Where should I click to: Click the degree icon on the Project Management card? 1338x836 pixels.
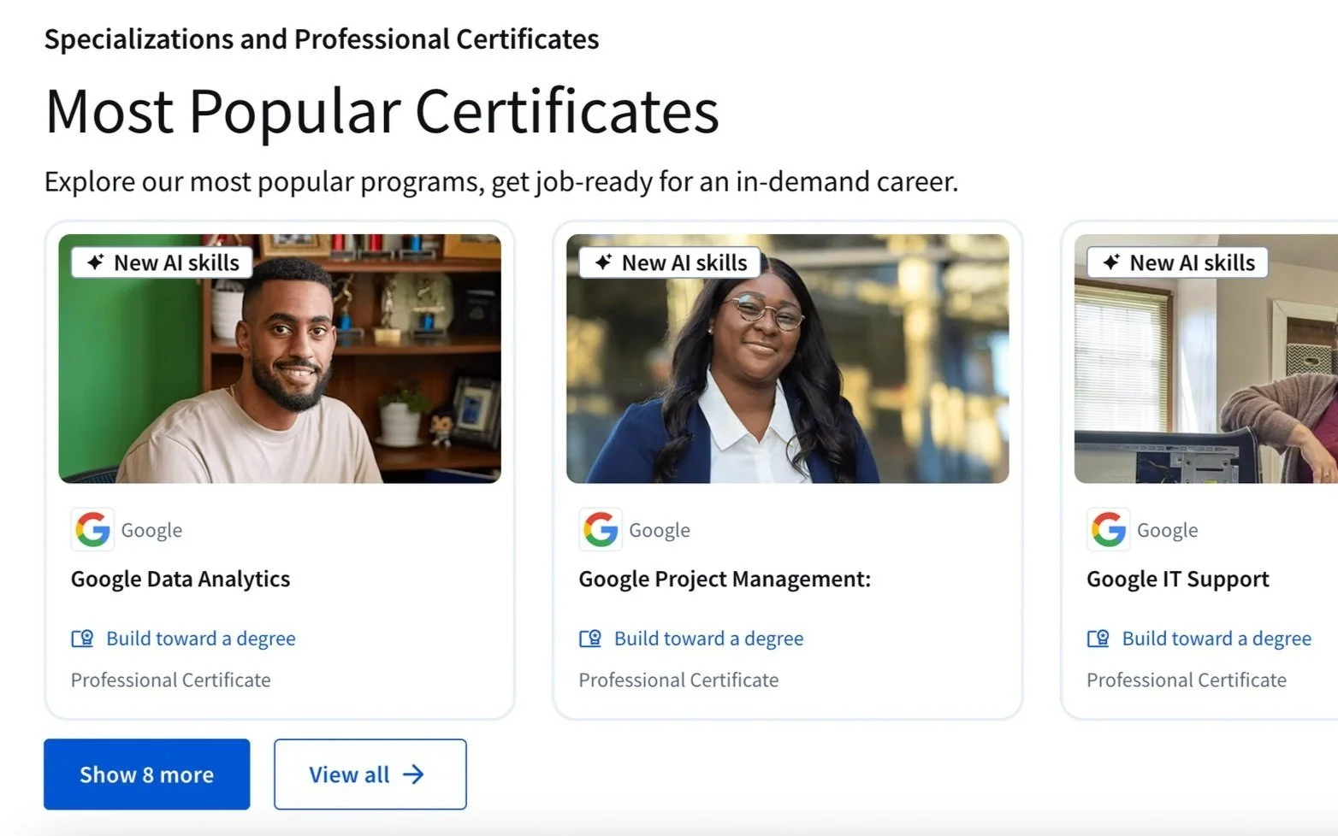[x=590, y=639]
